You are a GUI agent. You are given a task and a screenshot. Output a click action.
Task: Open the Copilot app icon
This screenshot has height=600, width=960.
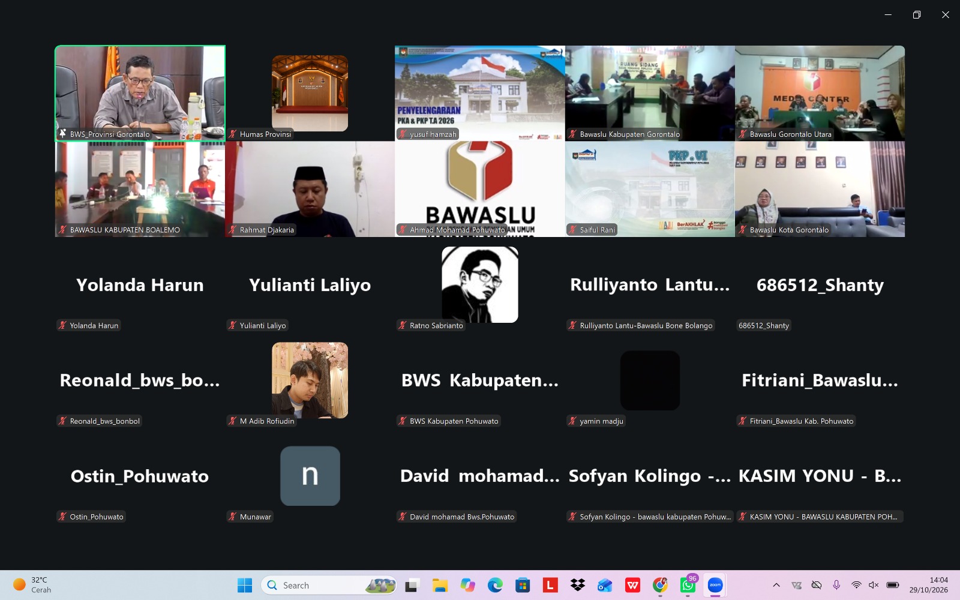[x=467, y=586]
